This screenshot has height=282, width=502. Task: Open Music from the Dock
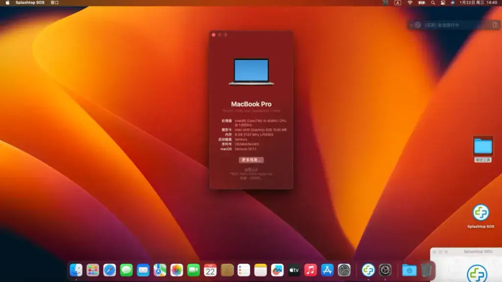310,270
